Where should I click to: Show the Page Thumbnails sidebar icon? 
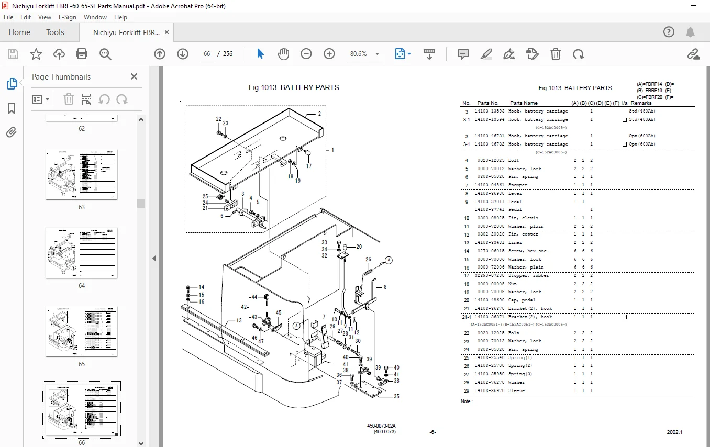(12, 84)
